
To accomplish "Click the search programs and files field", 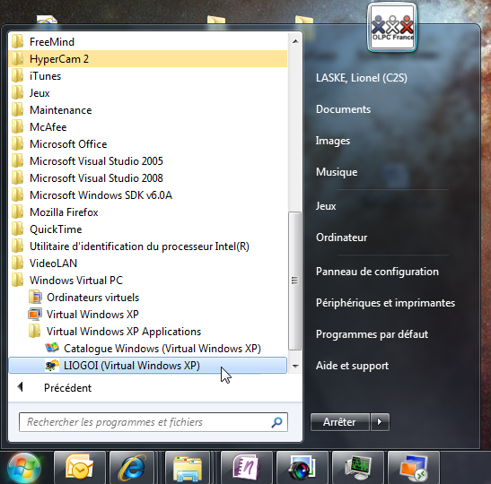I will 153,422.
